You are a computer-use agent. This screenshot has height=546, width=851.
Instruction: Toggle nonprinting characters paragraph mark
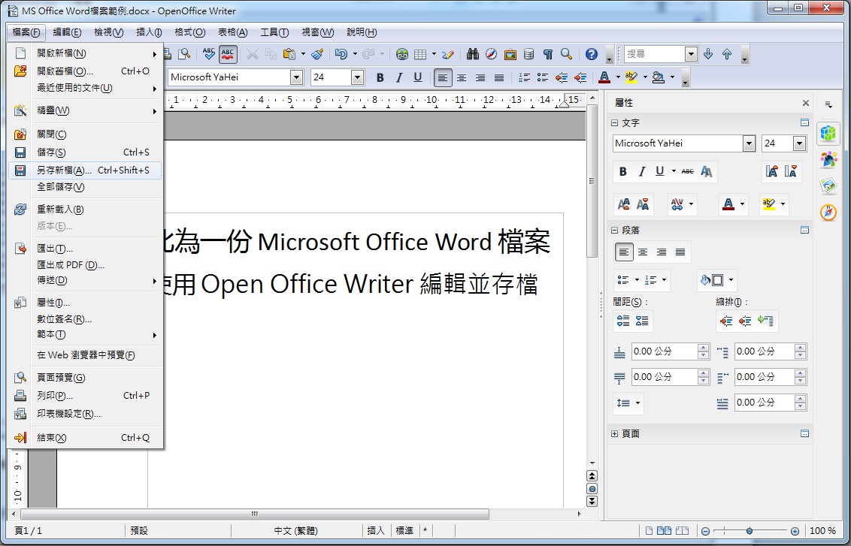[x=548, y=54]
